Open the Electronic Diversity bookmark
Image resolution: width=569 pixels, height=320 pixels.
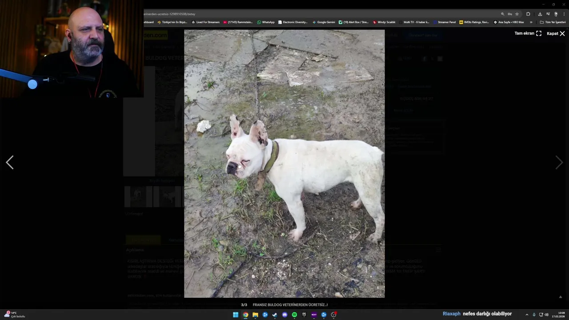pos(293,22)
